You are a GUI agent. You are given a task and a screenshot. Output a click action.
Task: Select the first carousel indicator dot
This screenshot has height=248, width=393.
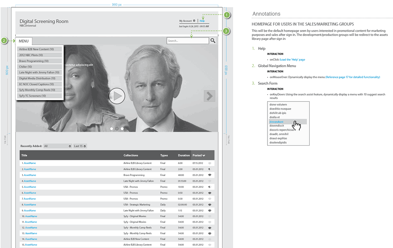[x=112, y=129]
